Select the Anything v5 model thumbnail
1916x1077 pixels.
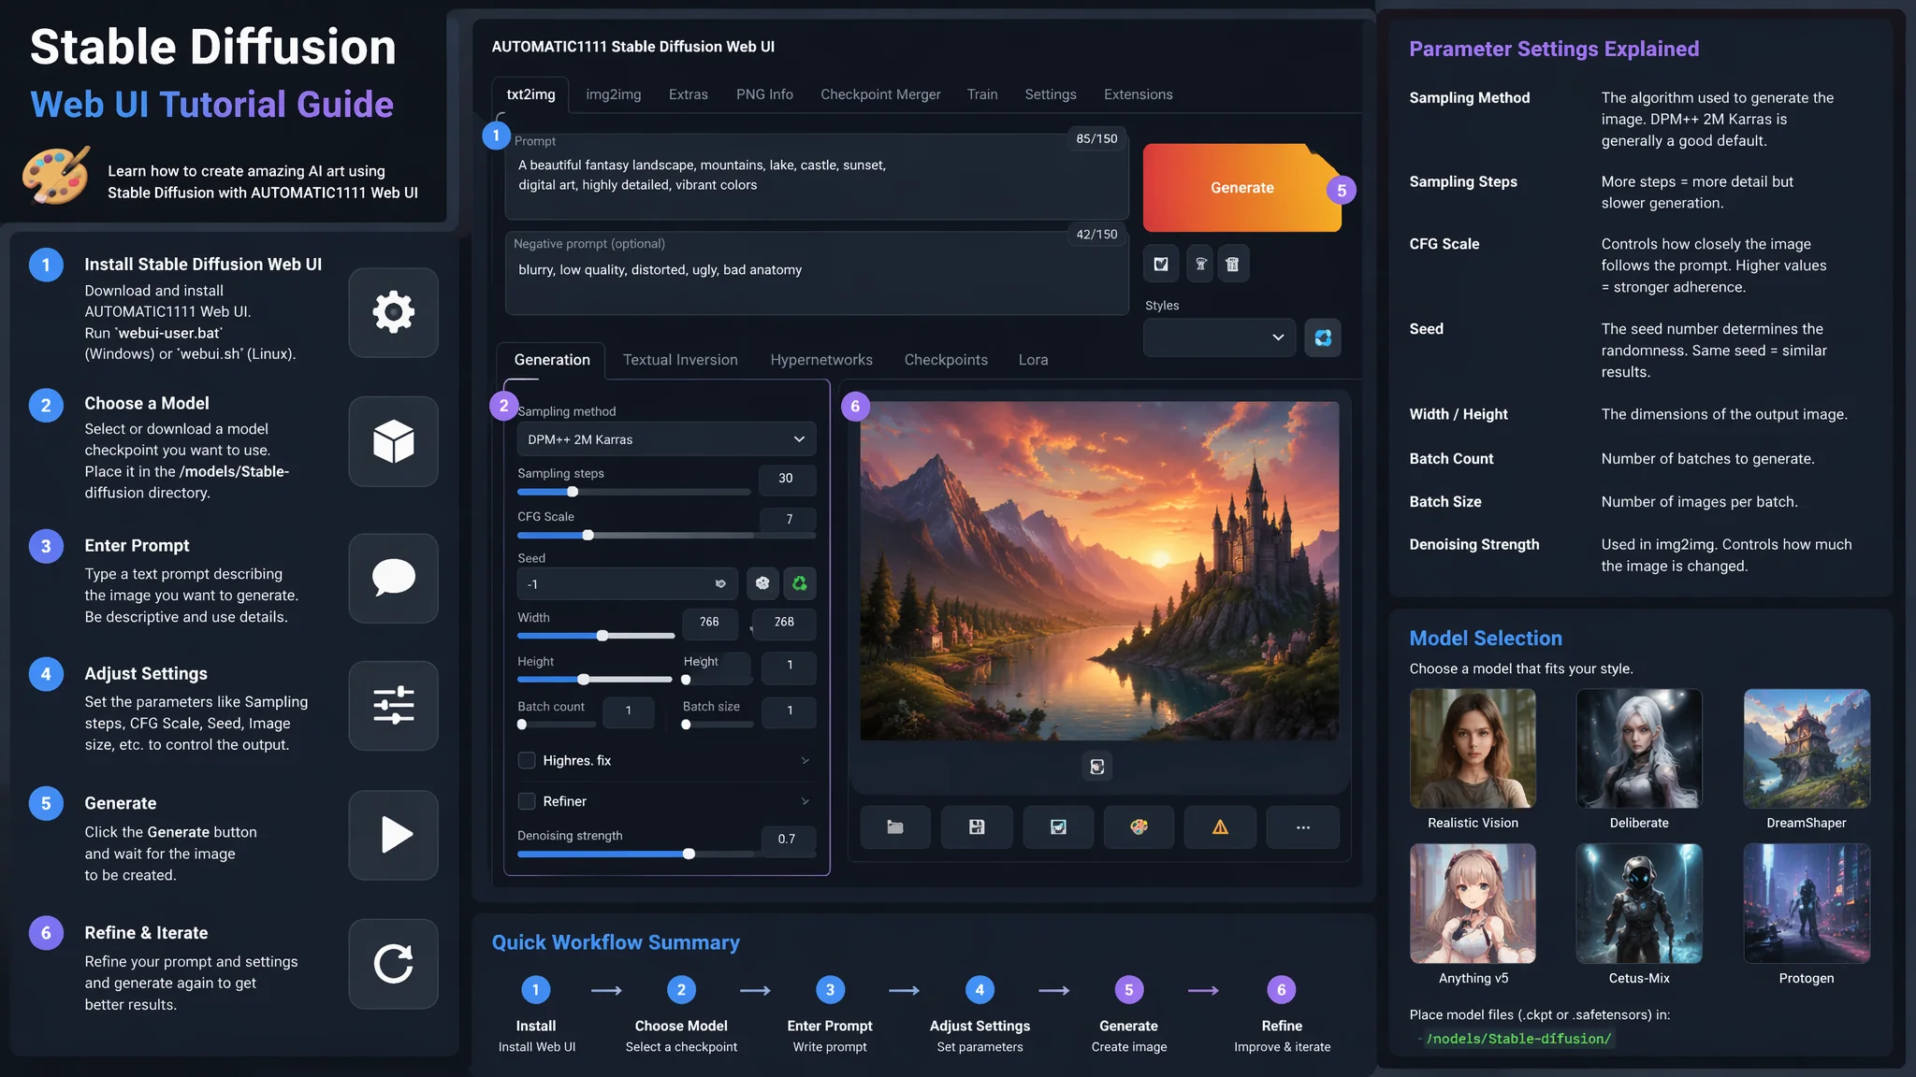click(1473, 904)
